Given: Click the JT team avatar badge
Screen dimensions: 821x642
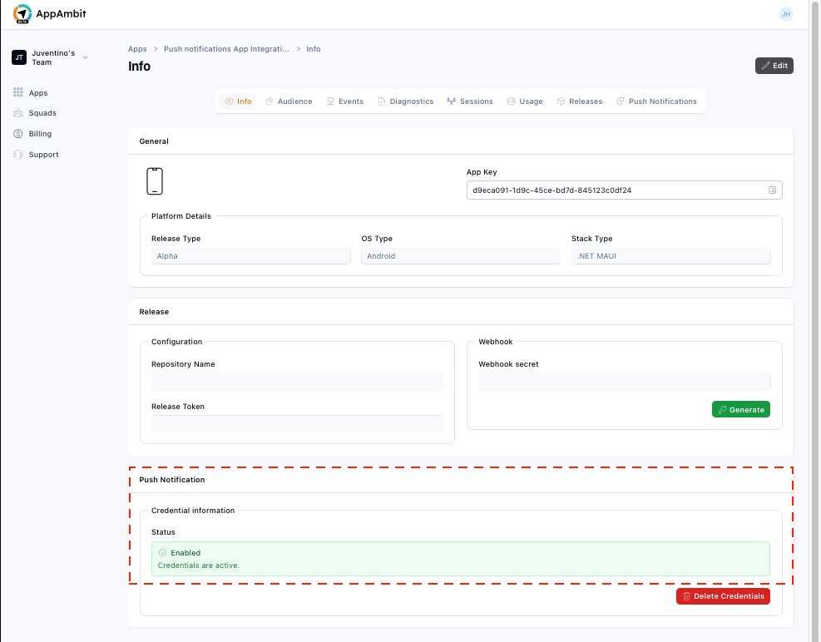Looking at the screenshot, I should coord(18,57).
